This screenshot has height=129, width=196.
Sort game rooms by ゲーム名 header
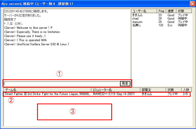pos(47,90)
